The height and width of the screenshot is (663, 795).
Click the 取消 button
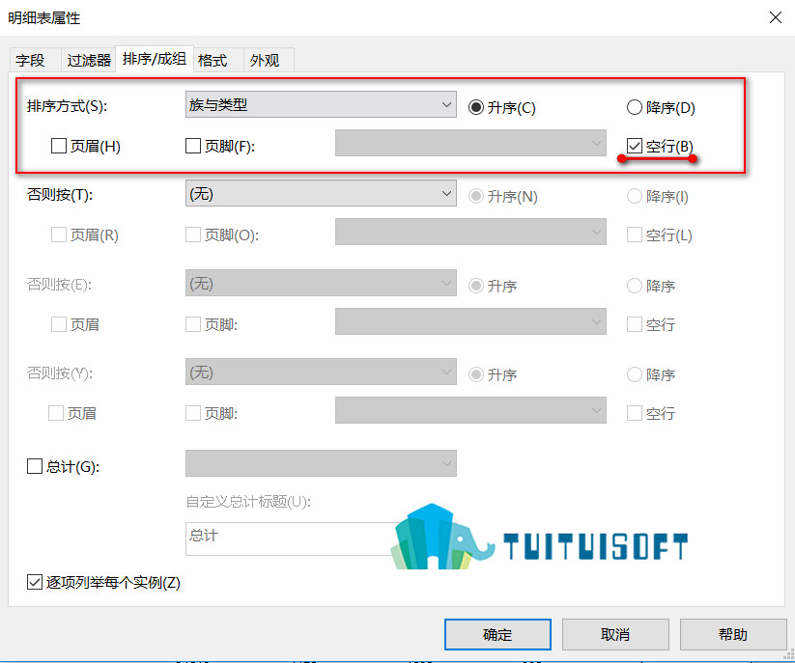[x=615, y=634]
